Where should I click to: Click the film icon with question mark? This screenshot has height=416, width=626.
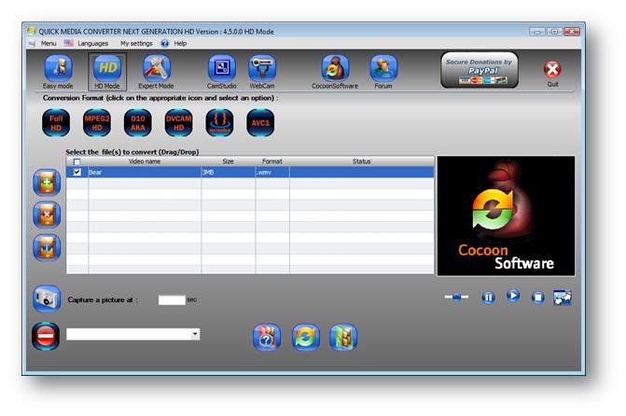pyautogui.click(x=267, y=338)
